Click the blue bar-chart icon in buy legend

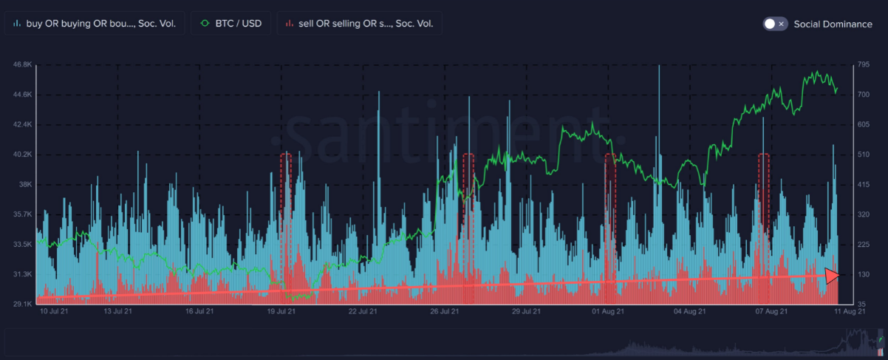click(x=16, y=24)
